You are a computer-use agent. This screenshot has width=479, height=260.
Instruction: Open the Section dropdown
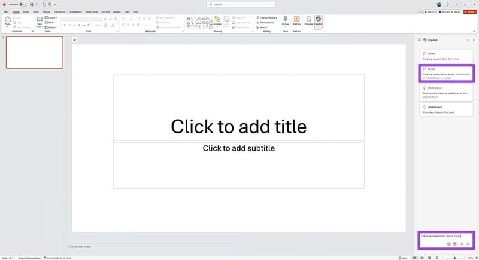click(51, 27)
